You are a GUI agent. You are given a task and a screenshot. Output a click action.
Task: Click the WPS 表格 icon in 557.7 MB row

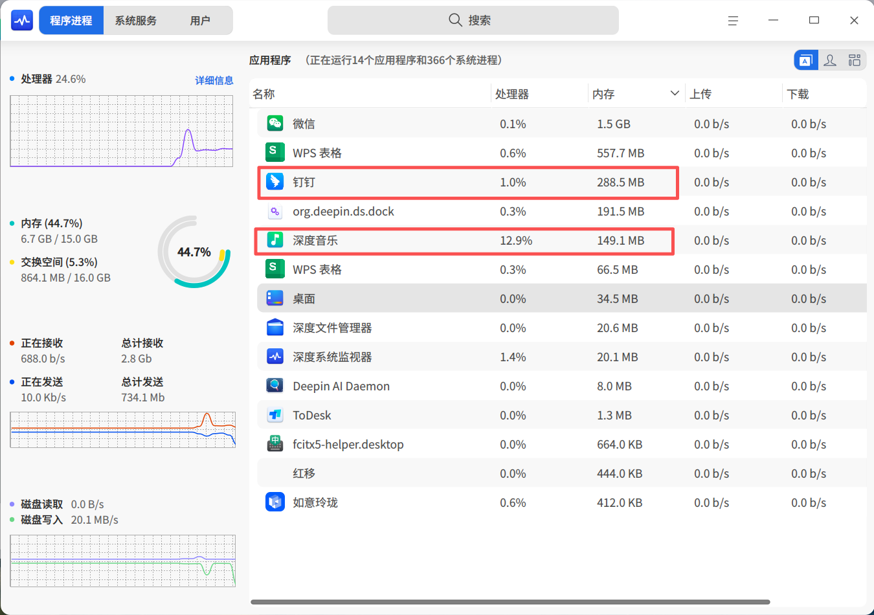275,152
